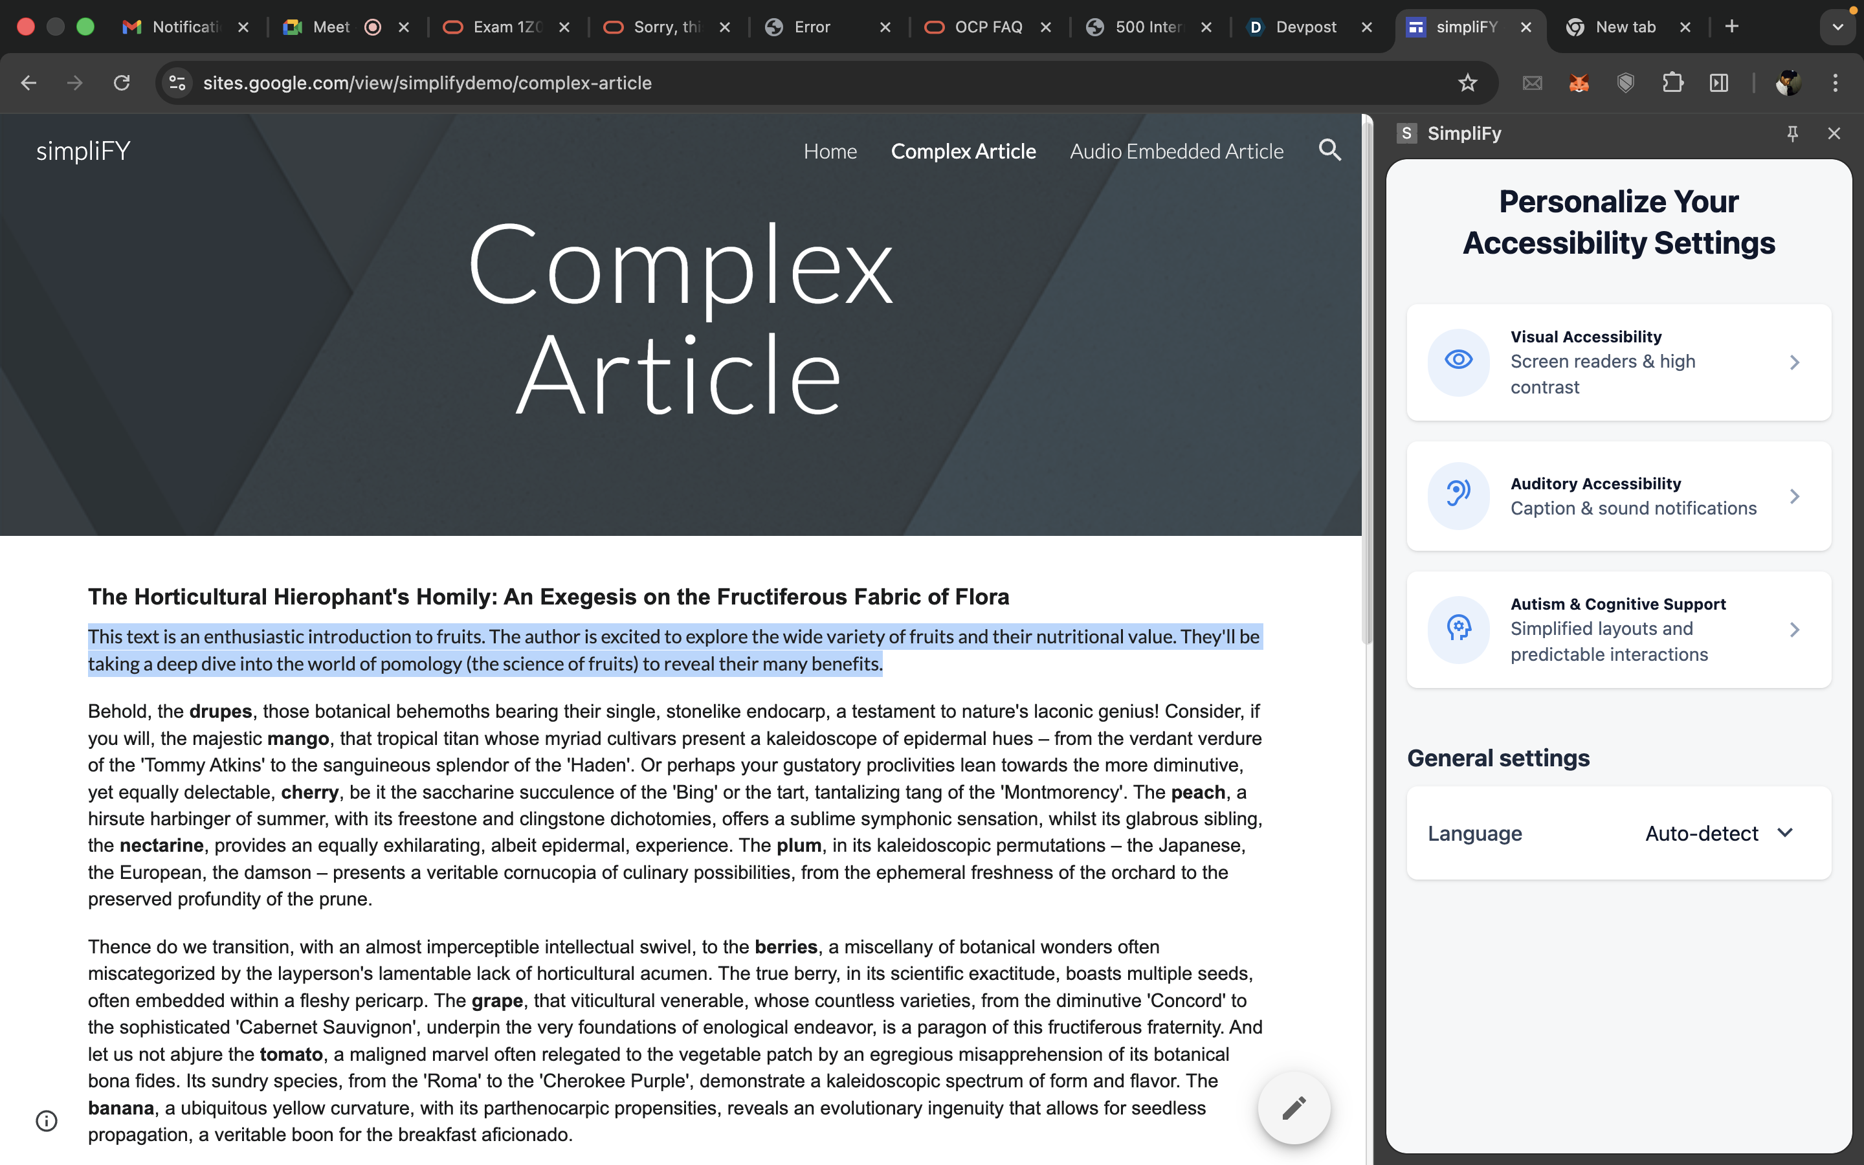This screenshot has height=1165, width=1864.
Task: Expand Auditory Accessibility using its chevron
Action: click(x=1794, y=496)
